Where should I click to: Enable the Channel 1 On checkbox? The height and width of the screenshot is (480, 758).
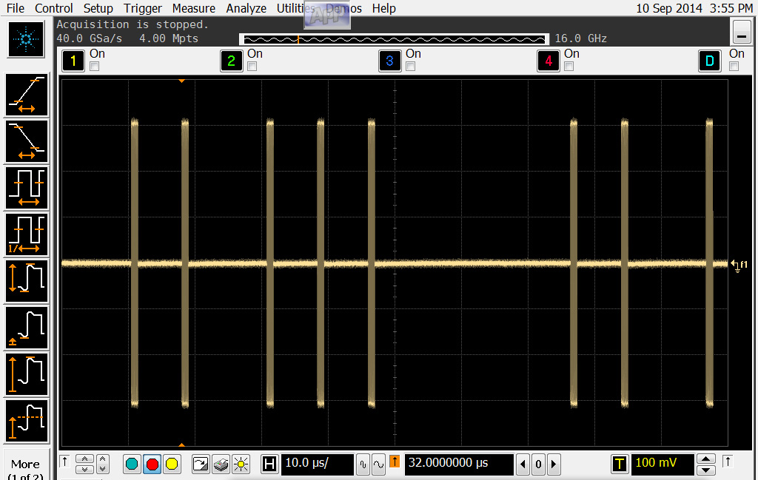[94, 67]
